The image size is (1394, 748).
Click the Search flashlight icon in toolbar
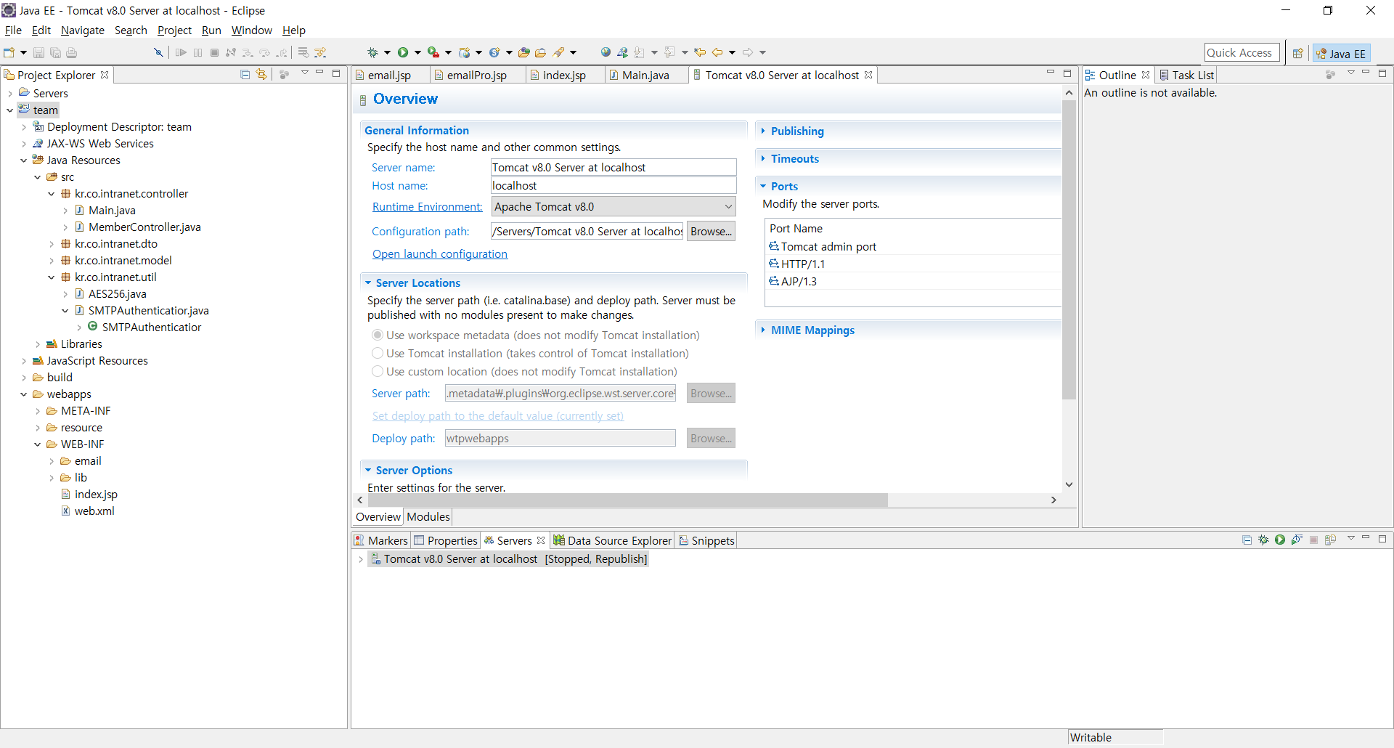[558, 52]
